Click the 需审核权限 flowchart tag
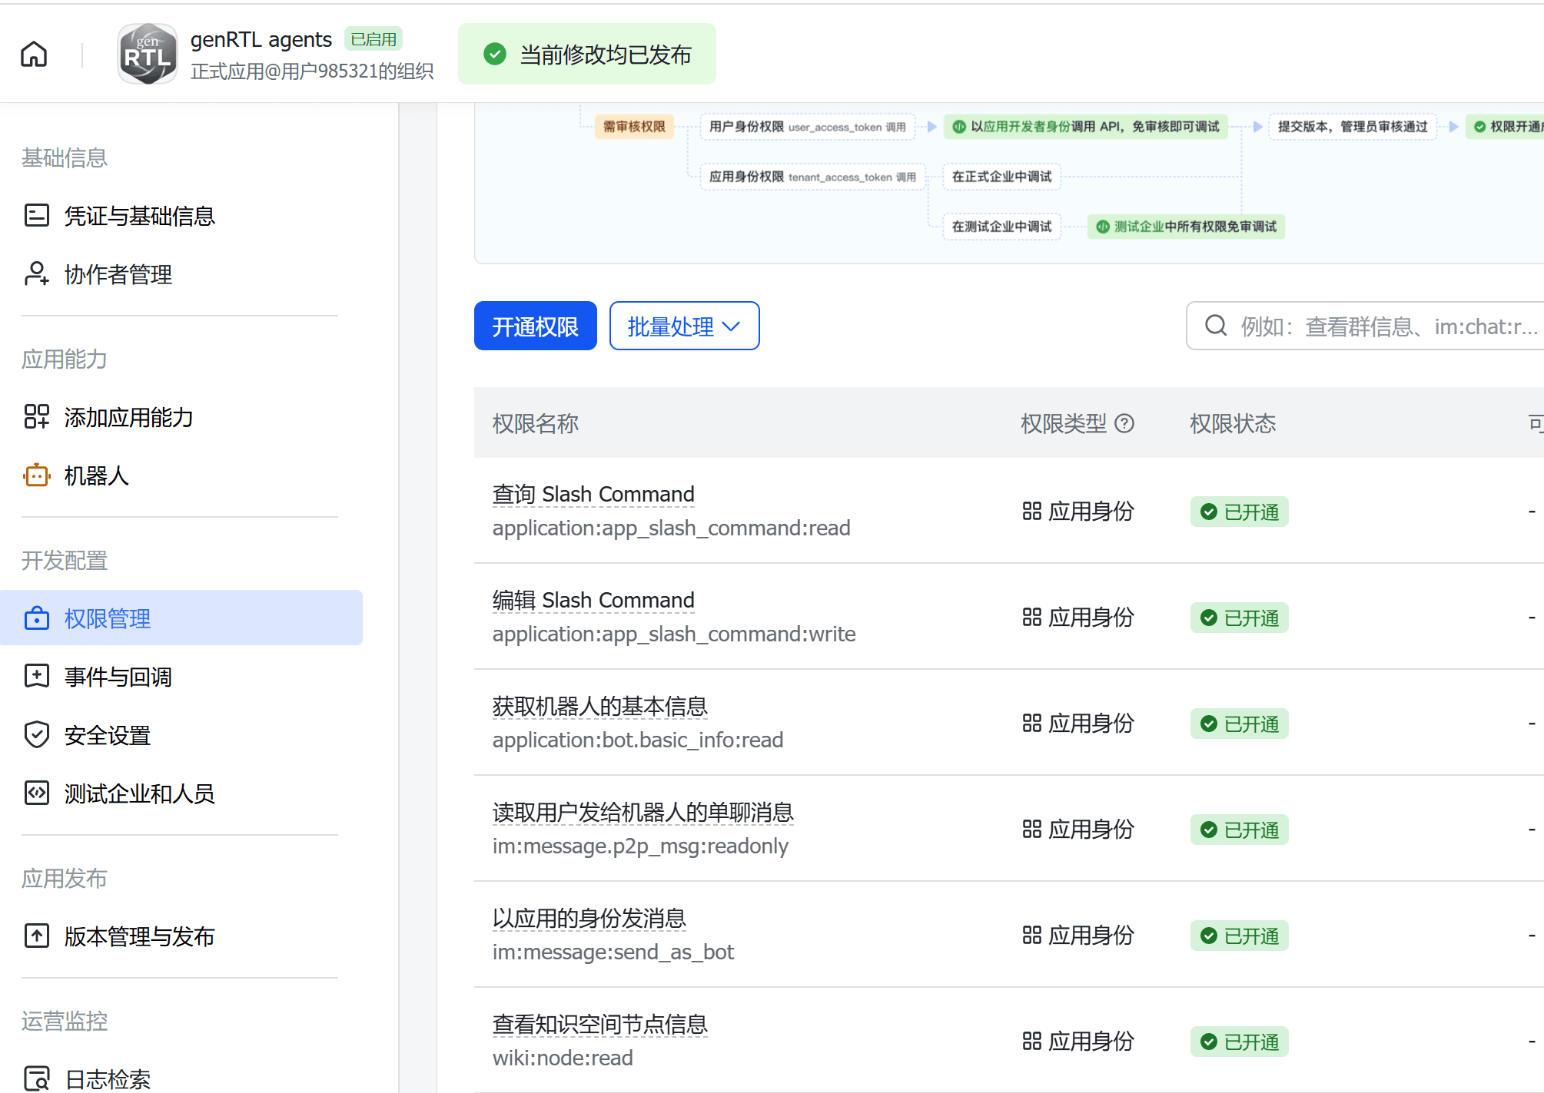 pos(634,126)
